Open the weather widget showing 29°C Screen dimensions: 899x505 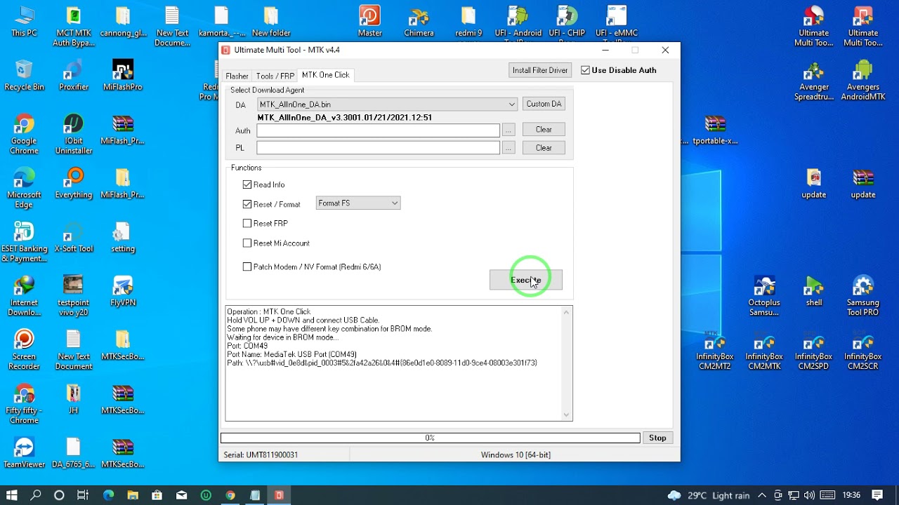tap(709, 495)
